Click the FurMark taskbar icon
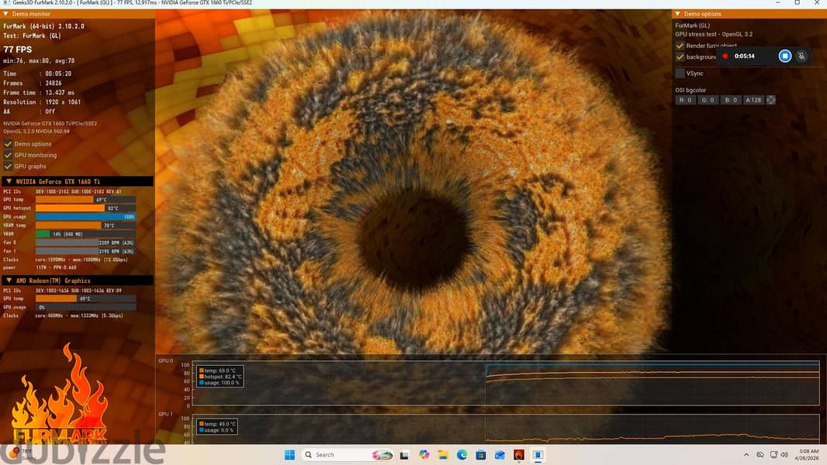The image size is (827, 465). tap(519, 455)
